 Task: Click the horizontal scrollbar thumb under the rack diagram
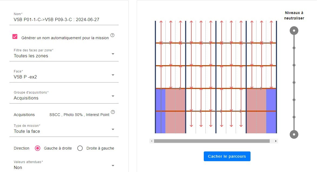tap(212, 141)
